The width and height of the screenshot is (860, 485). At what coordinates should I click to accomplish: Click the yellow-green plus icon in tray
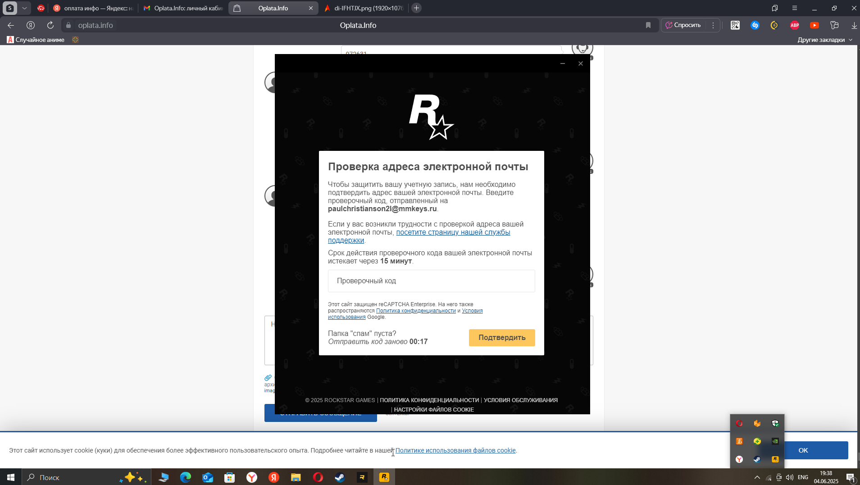click(757, 441)
